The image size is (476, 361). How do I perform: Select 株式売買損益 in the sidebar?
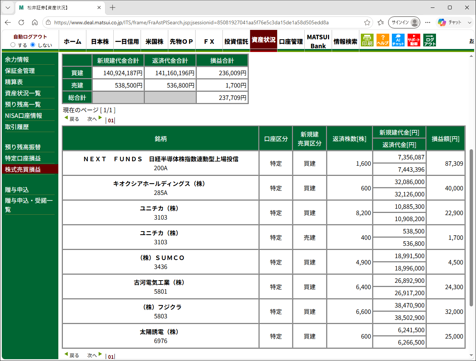click(x=23, y=169)
